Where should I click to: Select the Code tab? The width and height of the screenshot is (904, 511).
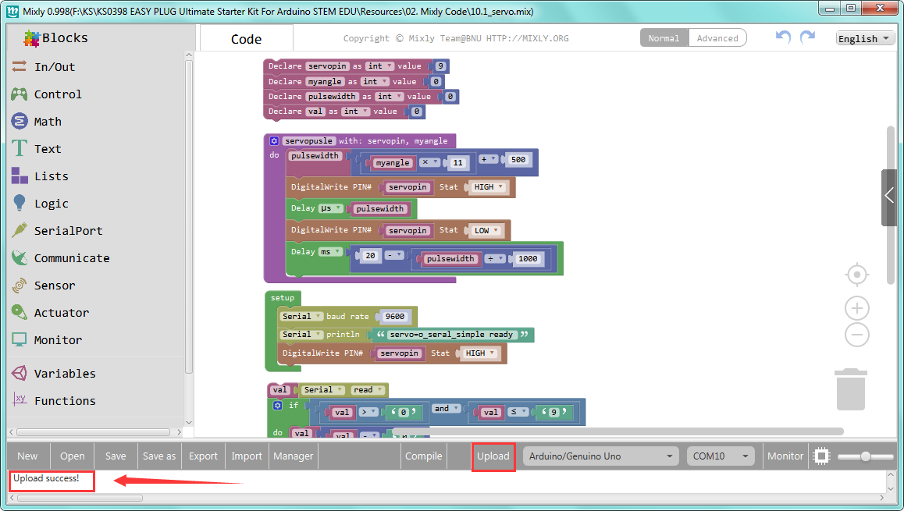pyautogui.click(x=246, y=38)
